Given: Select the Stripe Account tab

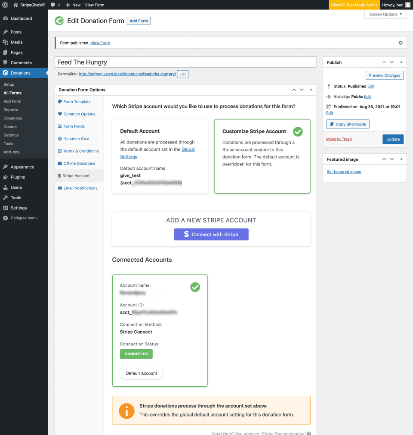Looking at the screenshot, I should pyautogui.click(x=79, y=175).
